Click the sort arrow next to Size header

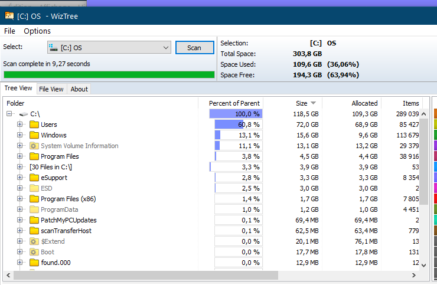coord(313,103)
